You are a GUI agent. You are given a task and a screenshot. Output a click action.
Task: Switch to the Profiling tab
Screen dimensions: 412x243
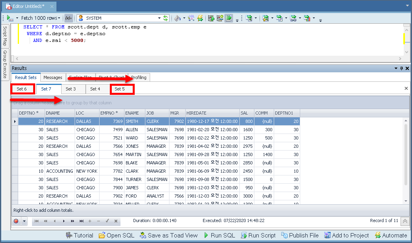139,77
